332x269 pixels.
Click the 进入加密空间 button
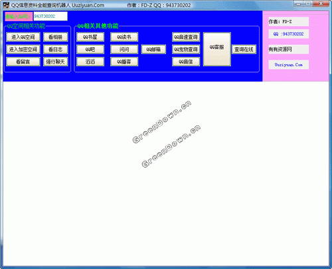(x=23, y=49)
